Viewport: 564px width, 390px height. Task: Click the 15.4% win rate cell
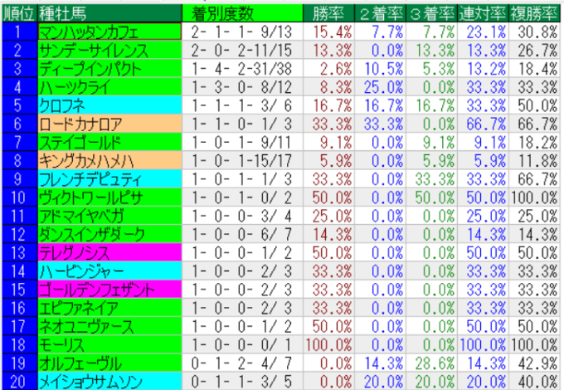328,32
